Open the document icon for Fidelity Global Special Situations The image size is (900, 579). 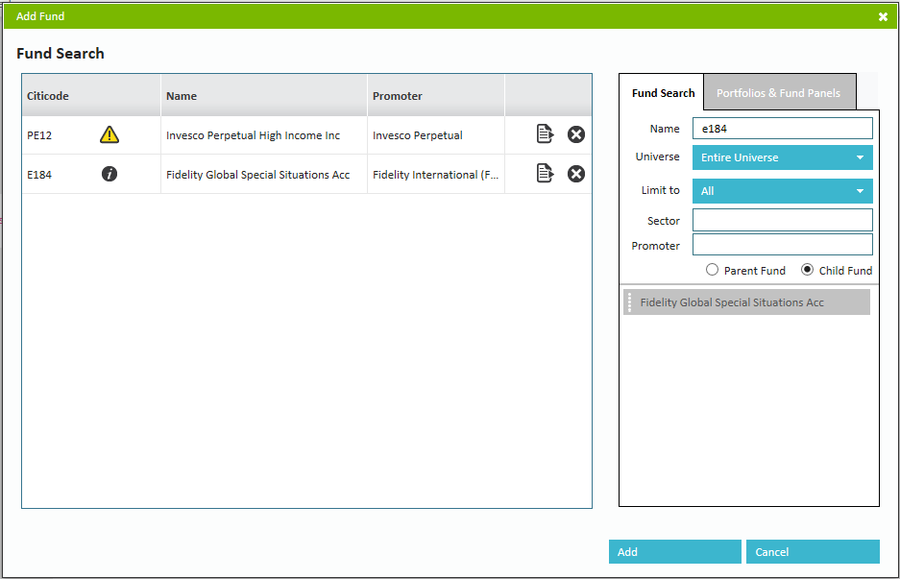click(x=545, y=173)
